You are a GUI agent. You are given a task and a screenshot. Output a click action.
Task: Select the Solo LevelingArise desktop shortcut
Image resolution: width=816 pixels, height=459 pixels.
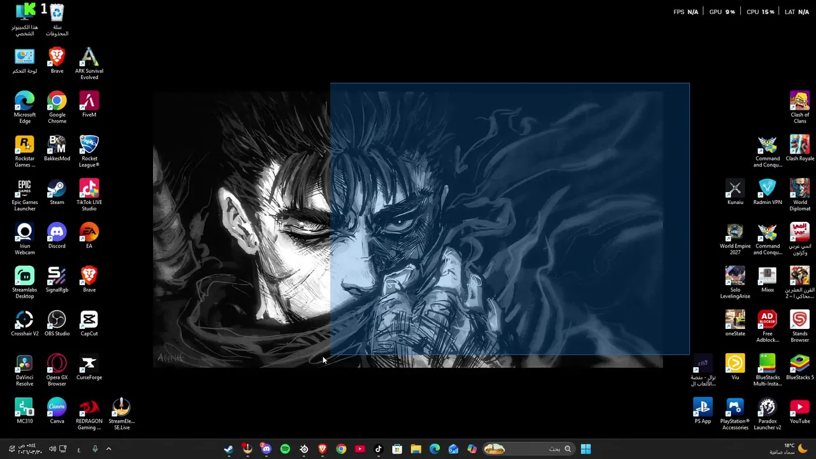[735, 282]
